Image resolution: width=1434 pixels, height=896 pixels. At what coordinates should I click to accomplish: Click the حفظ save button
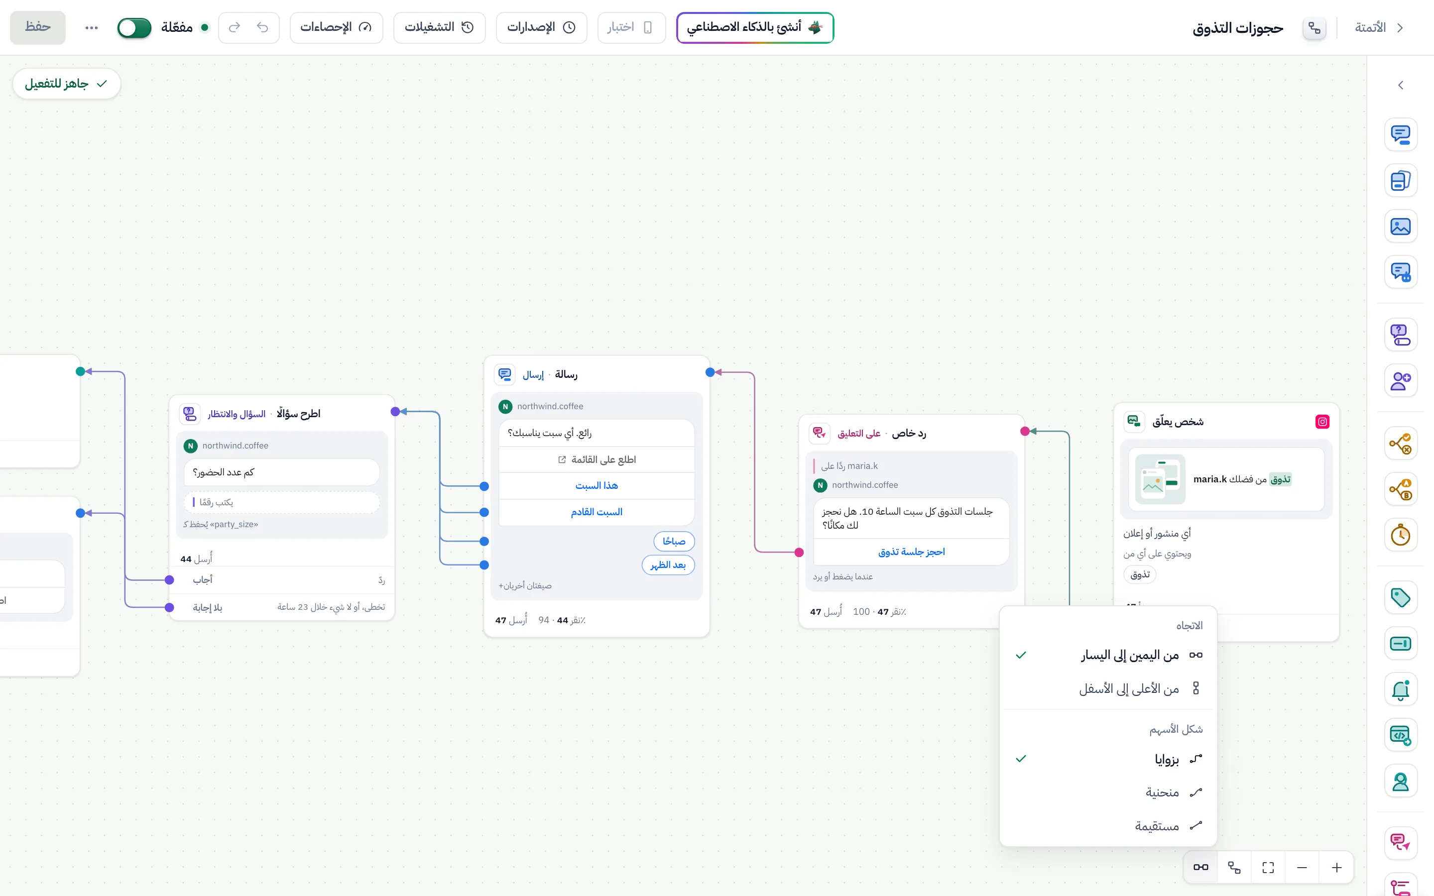(x=38, y=27)
